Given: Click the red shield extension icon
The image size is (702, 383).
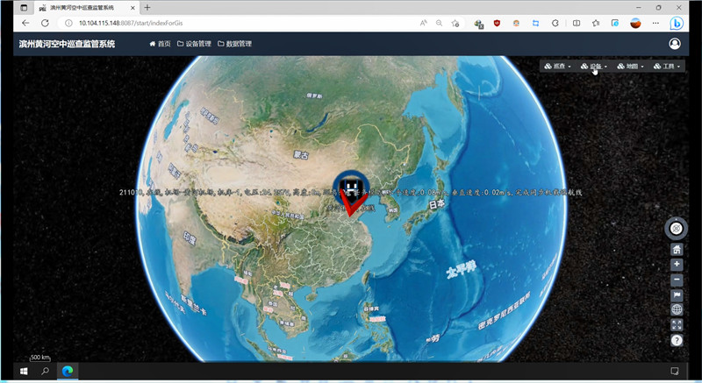Looking at the screenshot, I should tap(497, 23).
